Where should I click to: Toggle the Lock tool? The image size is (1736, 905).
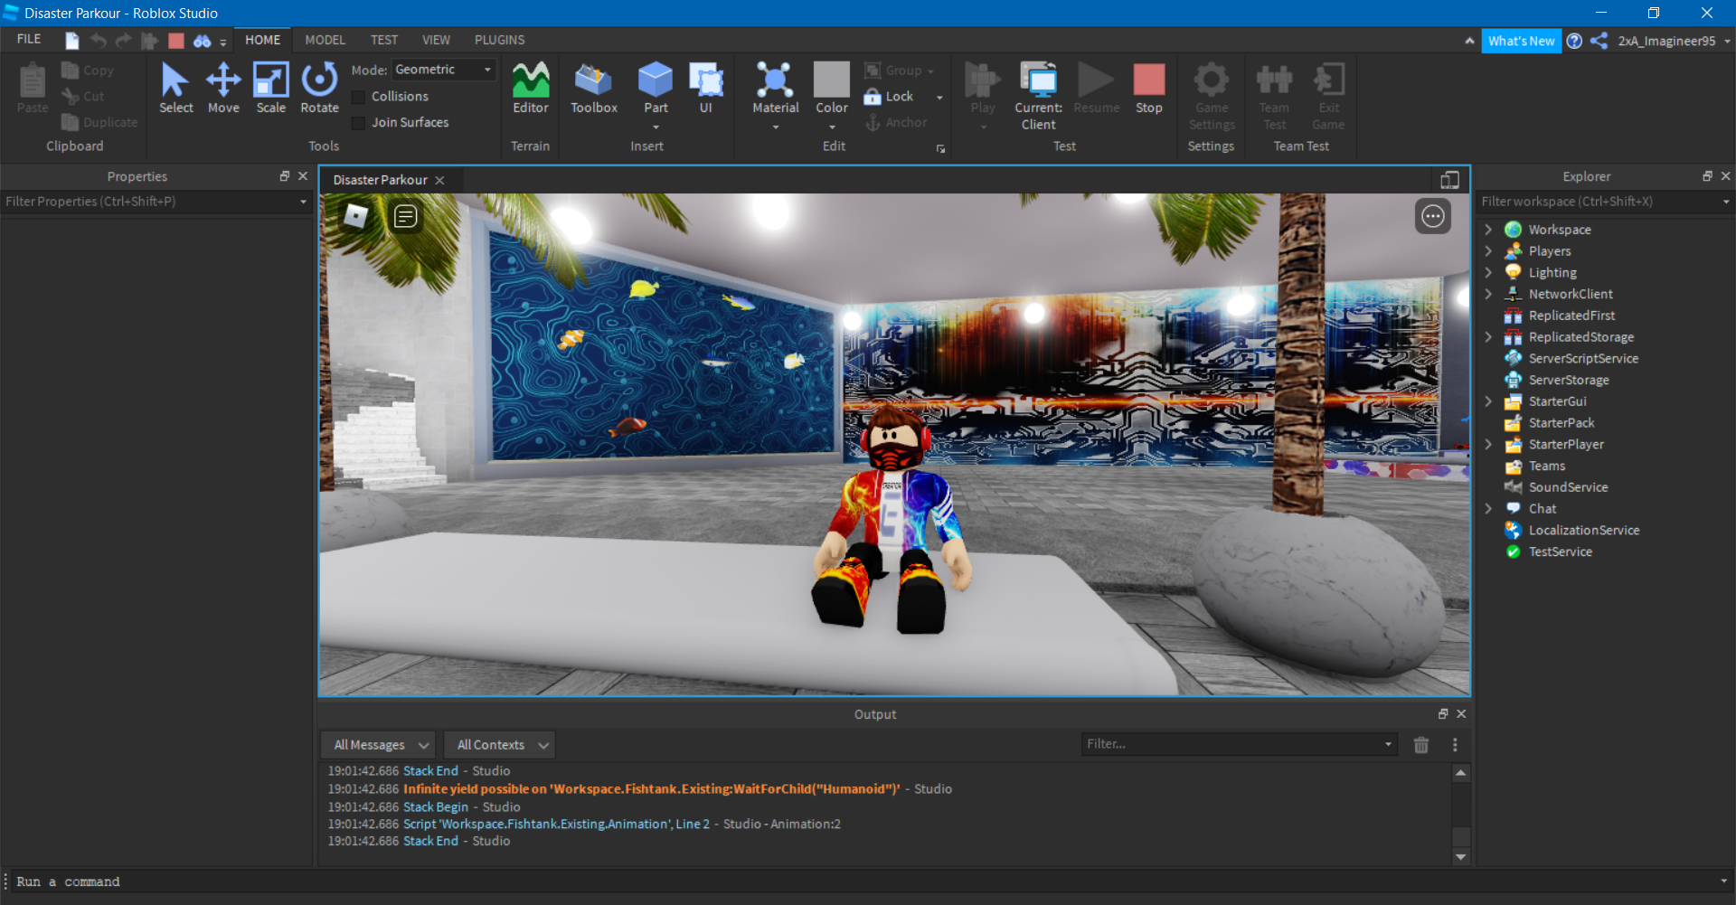pyautogui.click(x=890, y=97)
